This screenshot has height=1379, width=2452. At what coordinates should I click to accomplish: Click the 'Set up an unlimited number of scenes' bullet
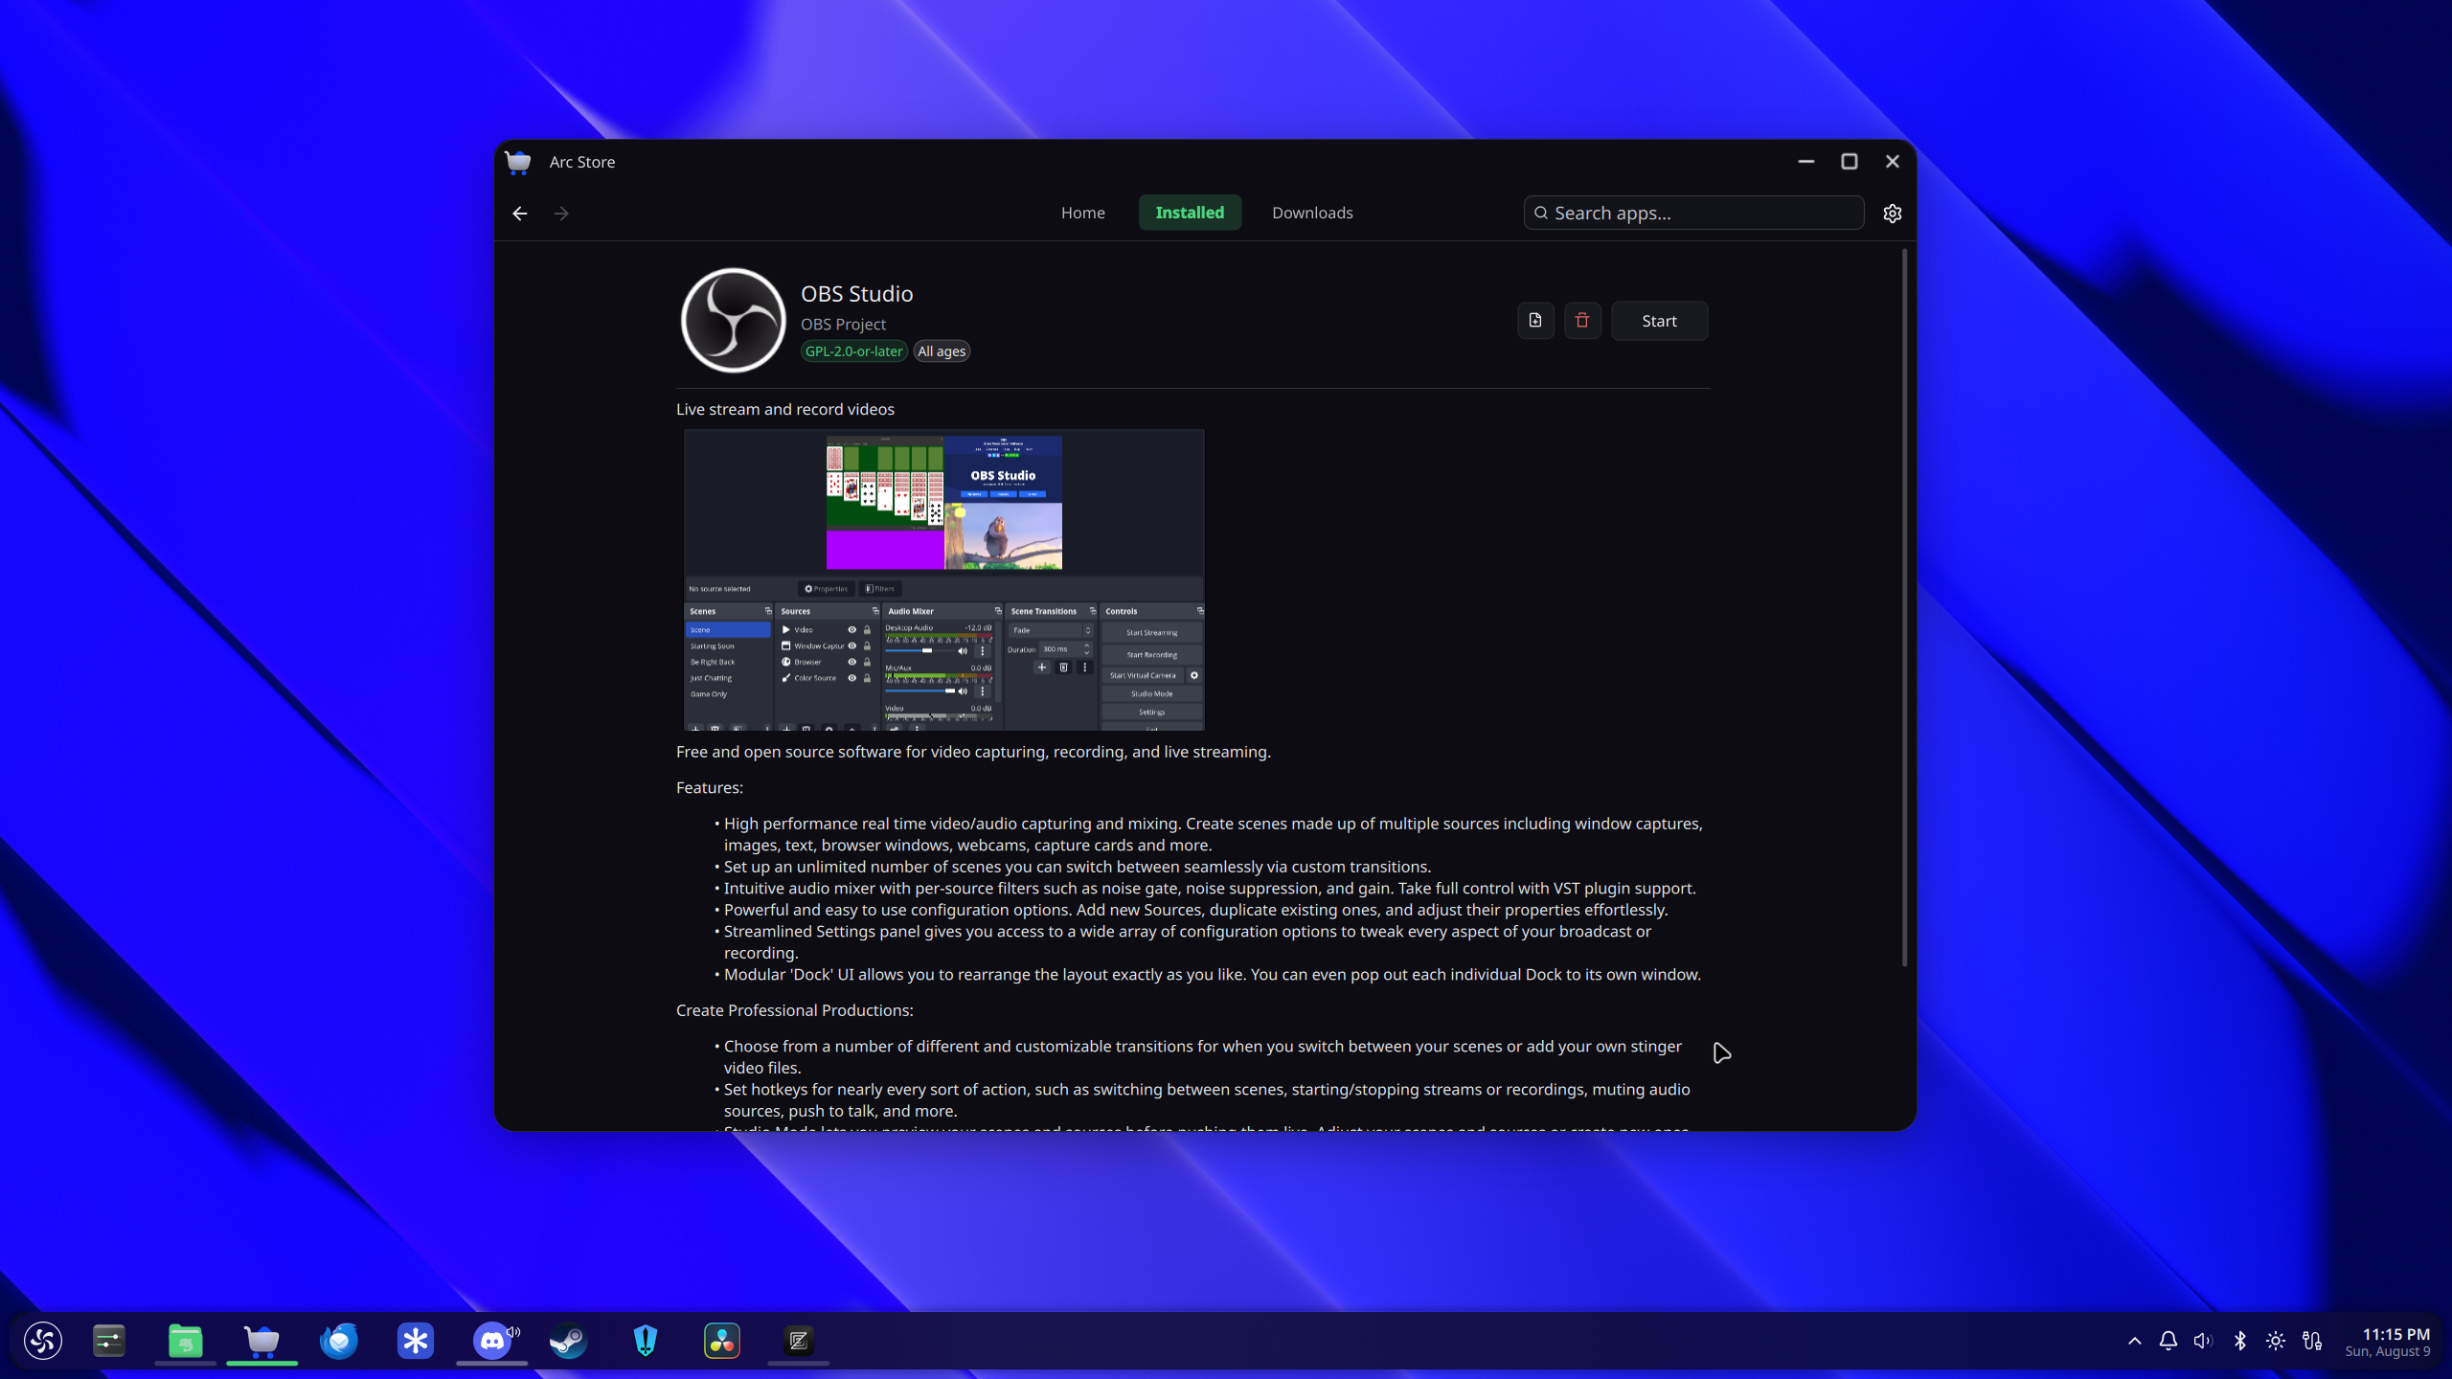pyautogui.click(x=1078, y=867)
